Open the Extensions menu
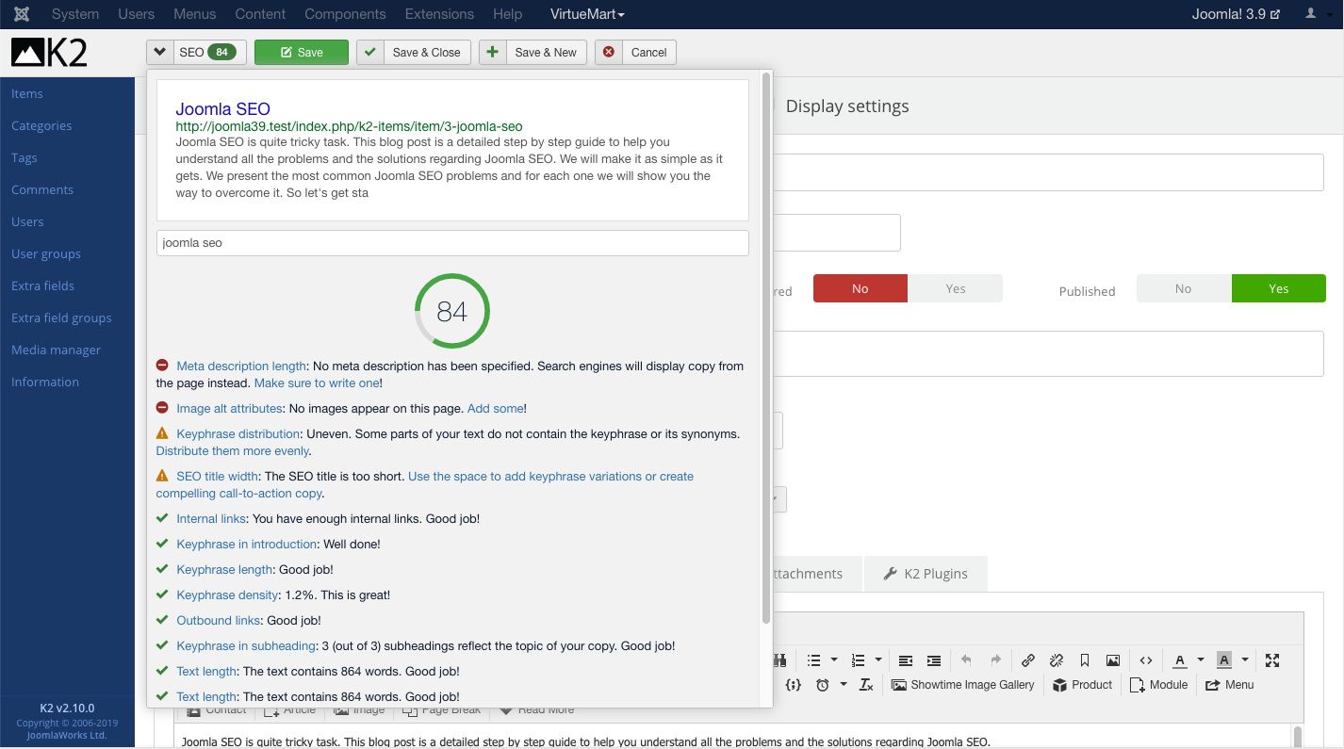The width and height of the screenshot is (1344, 749). pyautogui.click(x=439, y=14)
